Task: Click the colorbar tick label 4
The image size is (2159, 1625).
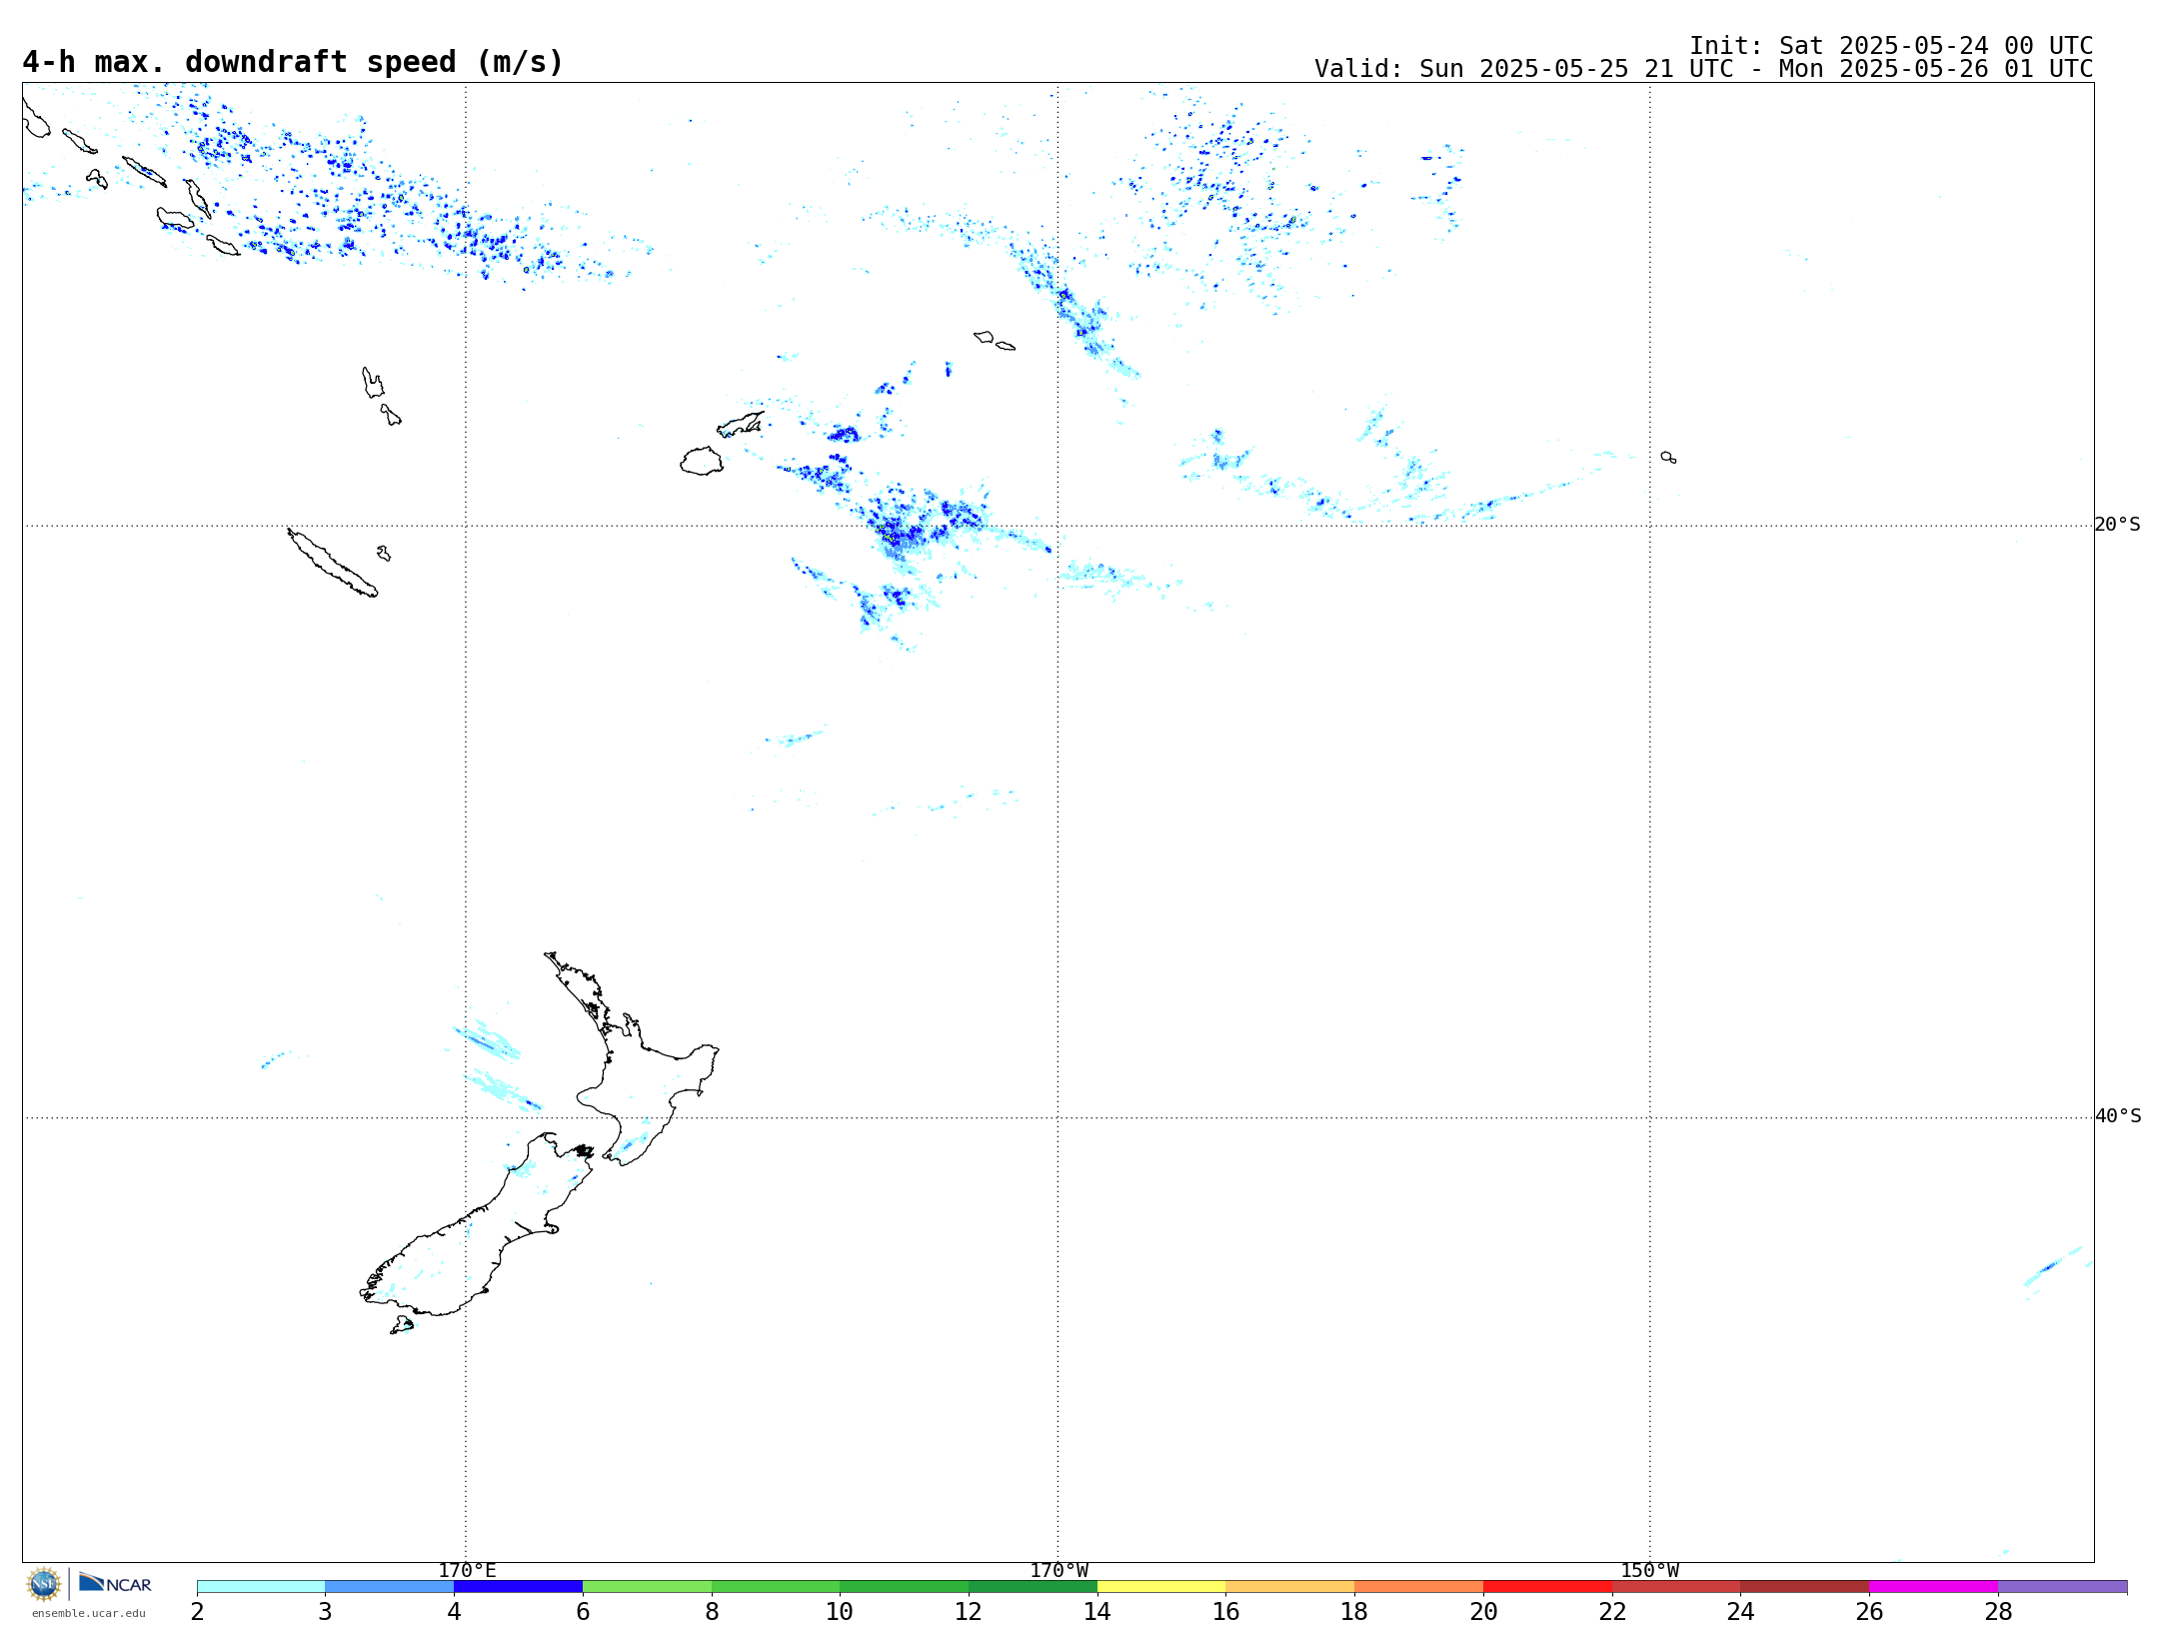Action: (x=454, y=1611)
